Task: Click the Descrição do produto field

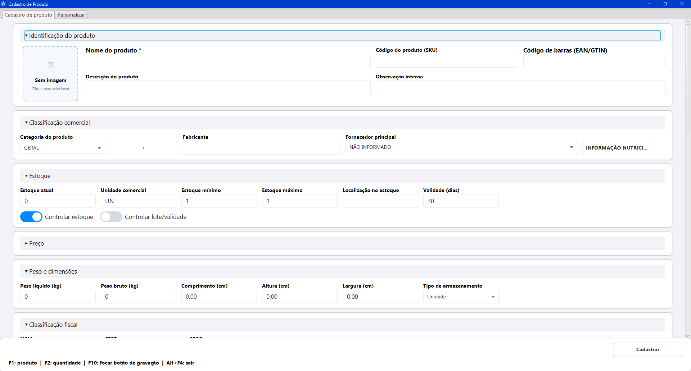Action: pos(228,87)
